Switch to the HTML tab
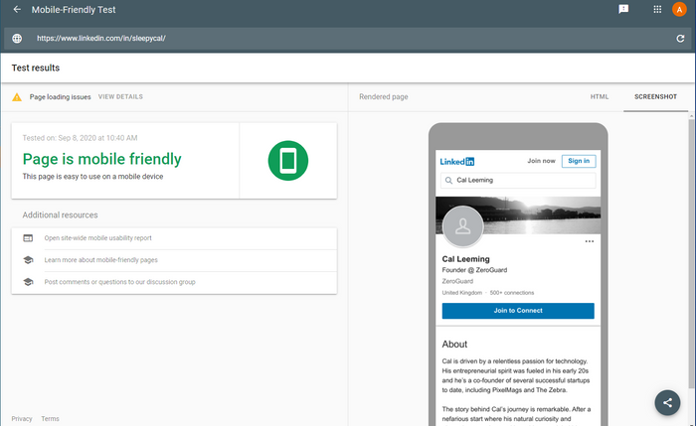 pyautogui.click(x=600, y=96)
